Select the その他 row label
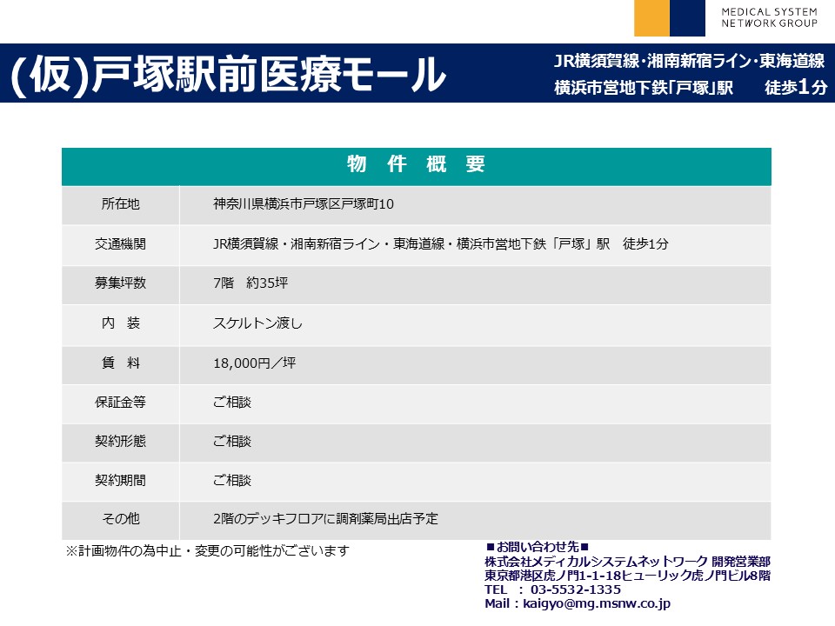The height and width of the screenshot is (626, 835). 120,518
